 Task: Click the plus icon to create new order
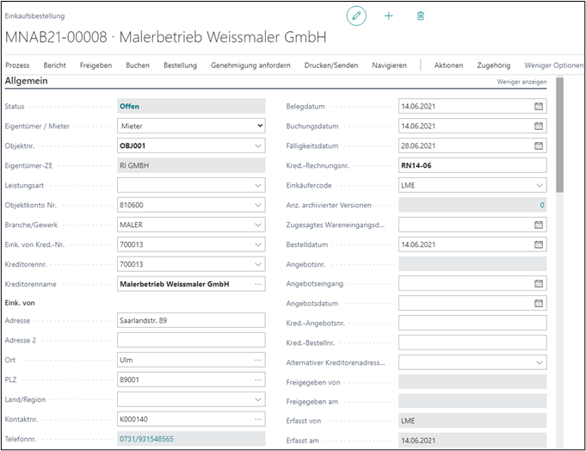[388, 15]
